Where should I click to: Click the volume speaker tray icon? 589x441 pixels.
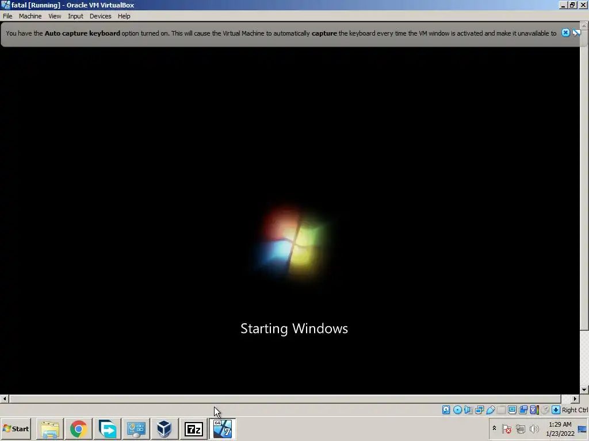(534, 428)
